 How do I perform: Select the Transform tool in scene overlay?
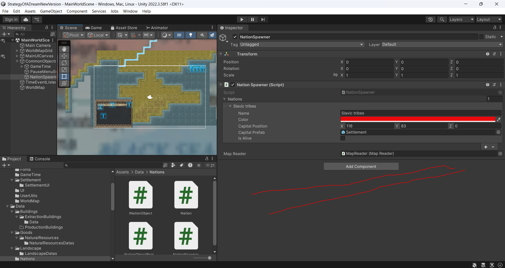pos(64,84)
